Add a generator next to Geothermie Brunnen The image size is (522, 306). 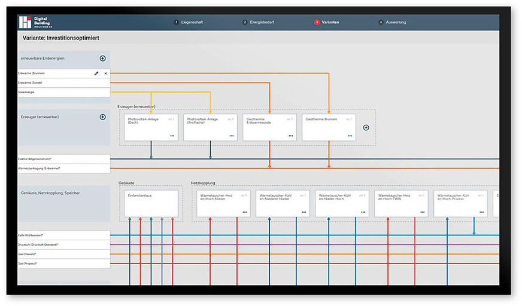pos(366,127)
